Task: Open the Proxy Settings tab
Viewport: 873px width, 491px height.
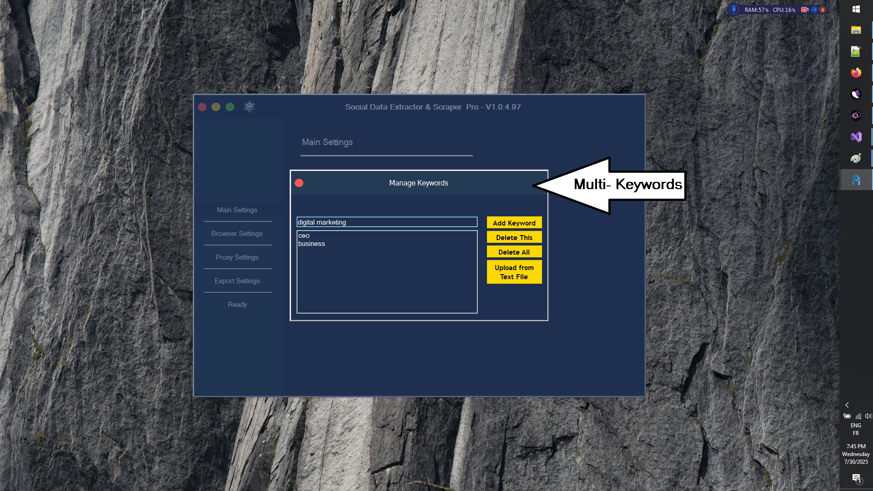Action: click(x=237, y=257)
